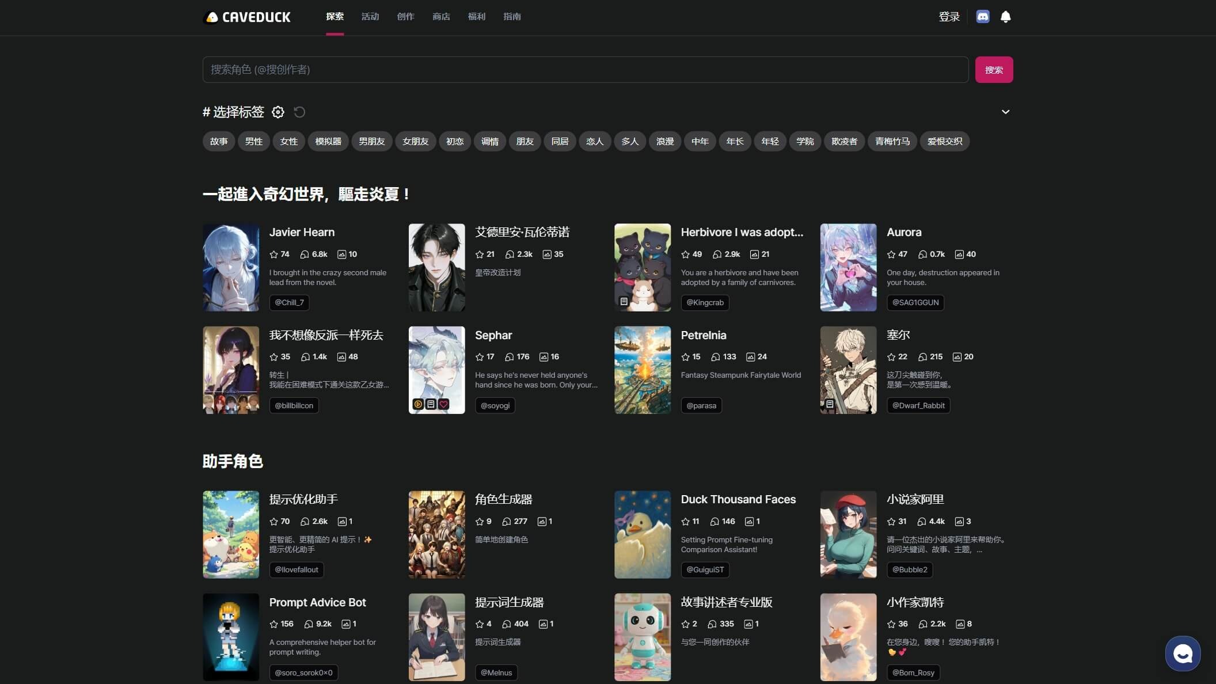Screen dimensions: 1216x684
Task: Toggle the 浪漫 tag filter
Action: (x=664, y=141)
